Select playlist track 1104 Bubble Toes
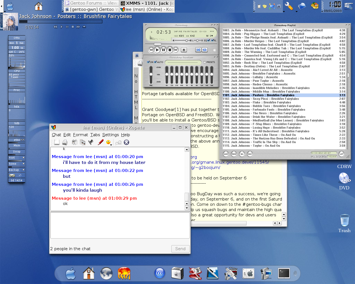 [284, 106]
